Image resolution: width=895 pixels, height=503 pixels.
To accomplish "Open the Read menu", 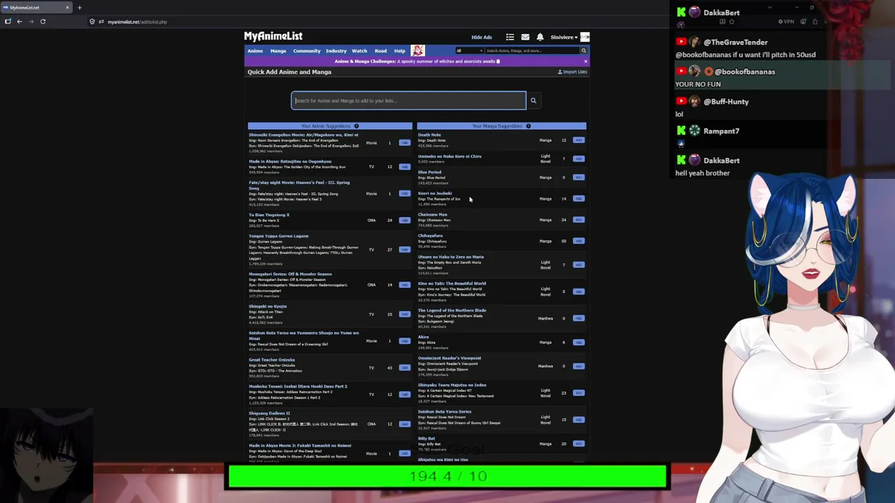I will tap(380, 51).
